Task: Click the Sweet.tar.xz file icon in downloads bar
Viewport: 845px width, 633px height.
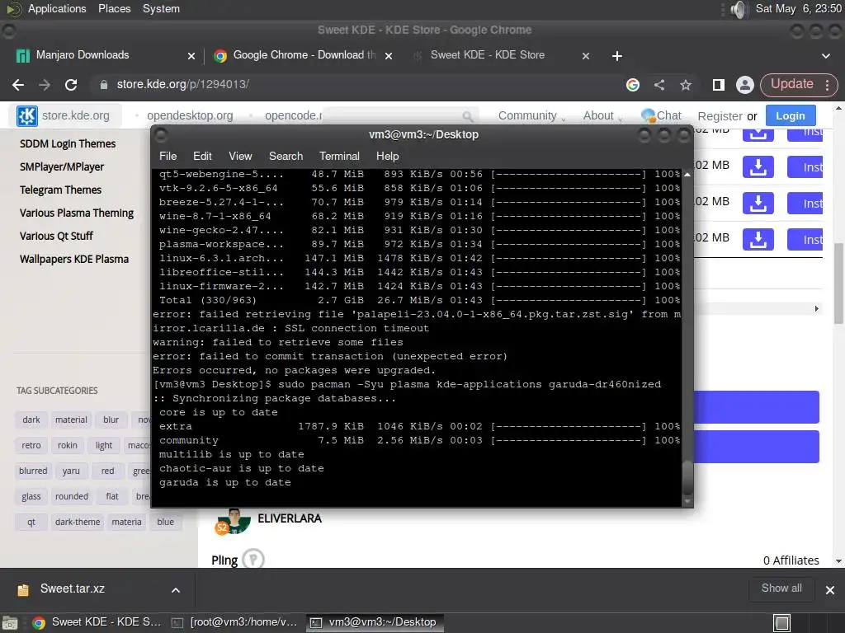Action: click(22, 590)
